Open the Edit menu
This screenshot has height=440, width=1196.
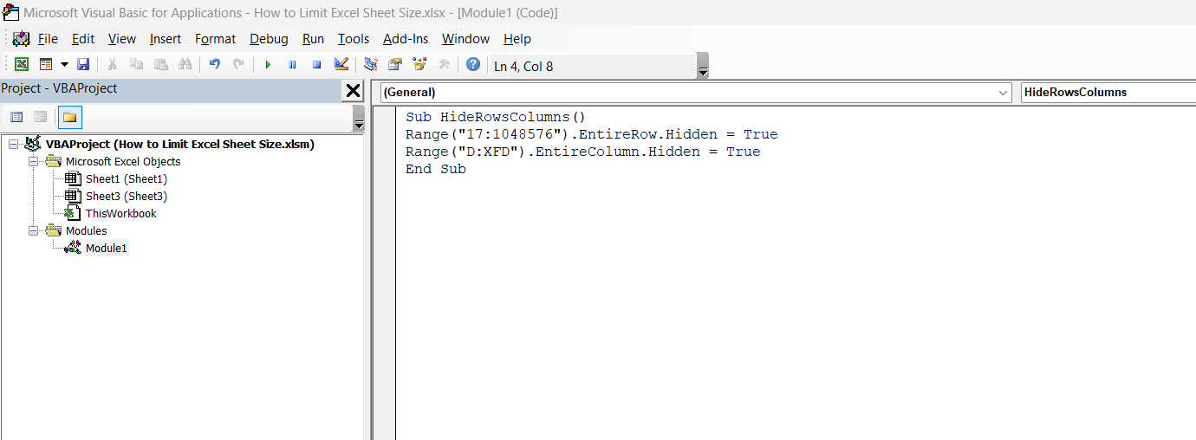tap(83, 39)
